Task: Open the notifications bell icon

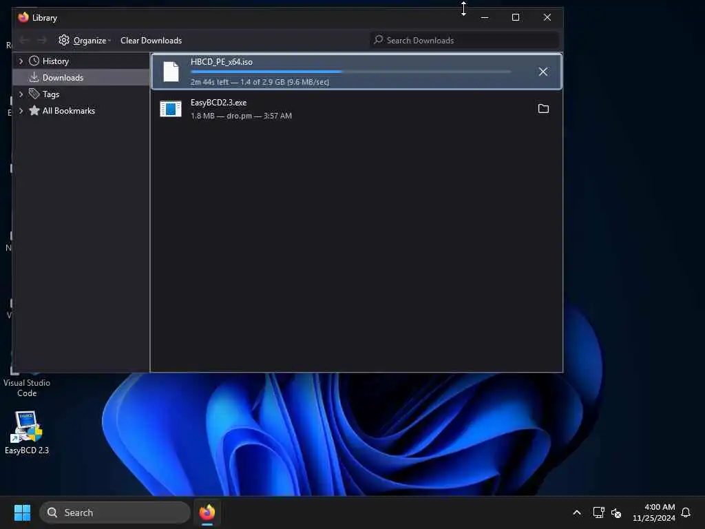Action: tap(686, 512)
